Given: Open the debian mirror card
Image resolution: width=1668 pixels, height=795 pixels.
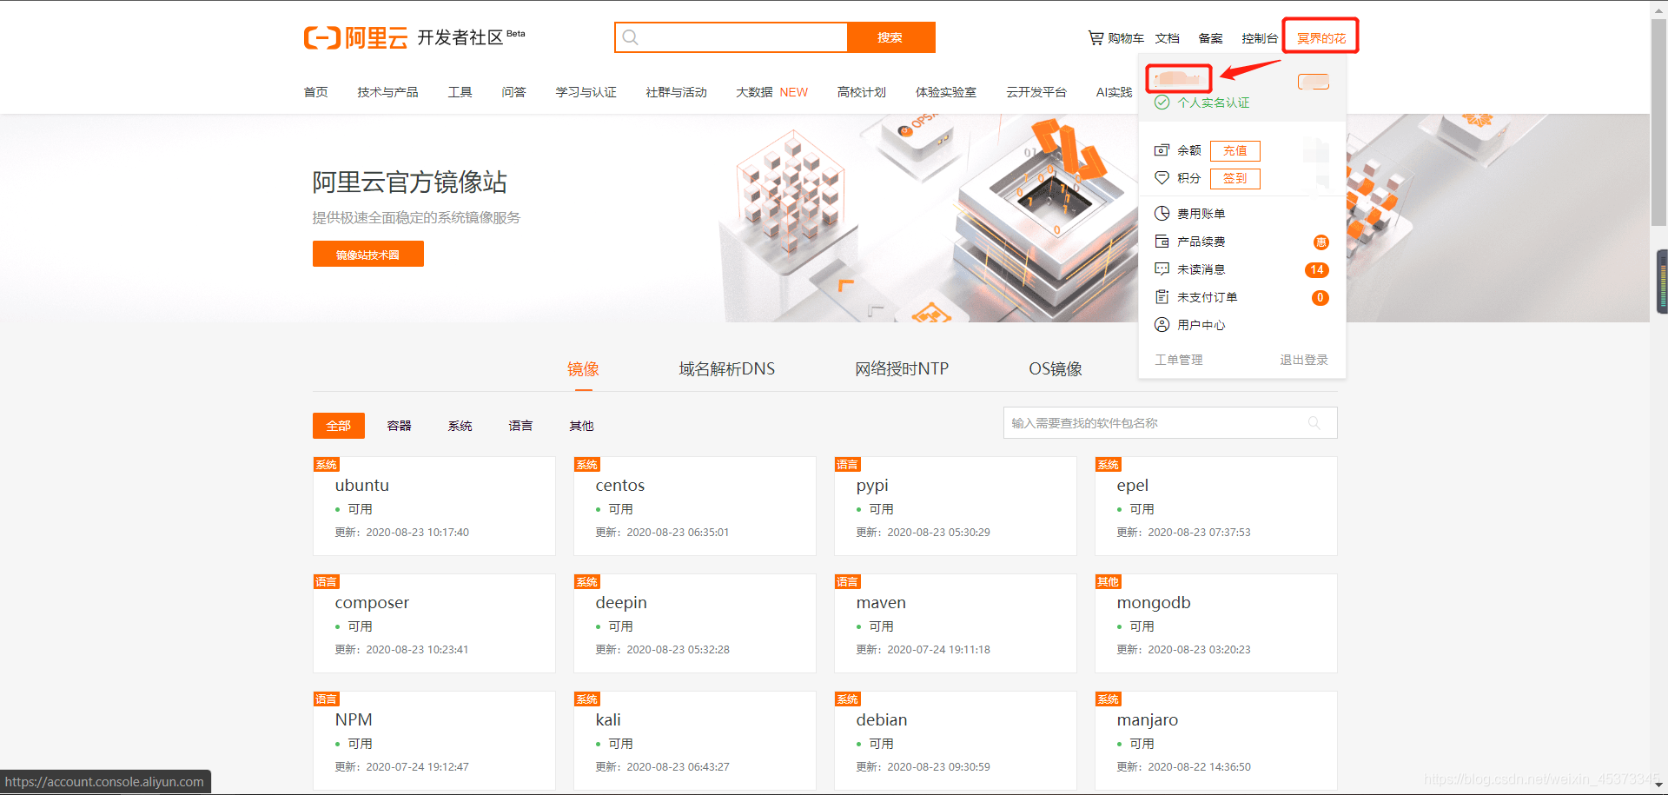Looking at the screenshot, I should click(956, 740).
